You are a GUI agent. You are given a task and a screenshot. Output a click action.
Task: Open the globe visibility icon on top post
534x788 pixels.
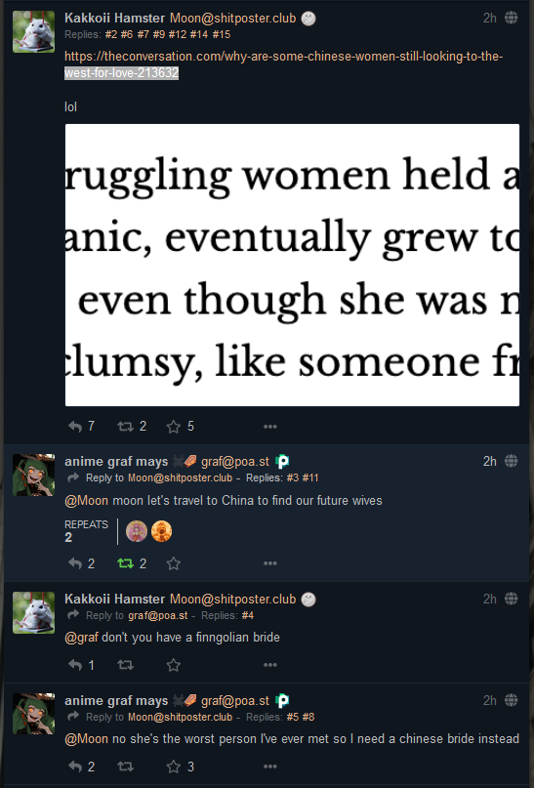[511, 19]
